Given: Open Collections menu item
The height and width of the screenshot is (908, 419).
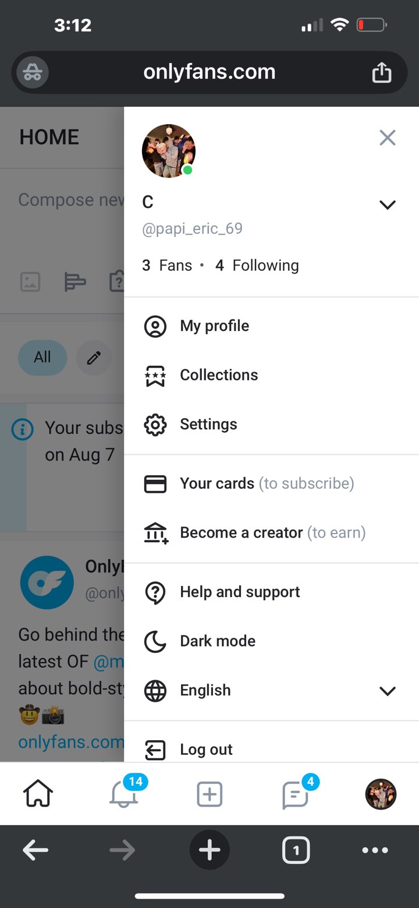Looking at the screenshot, I should pos(219,375).
